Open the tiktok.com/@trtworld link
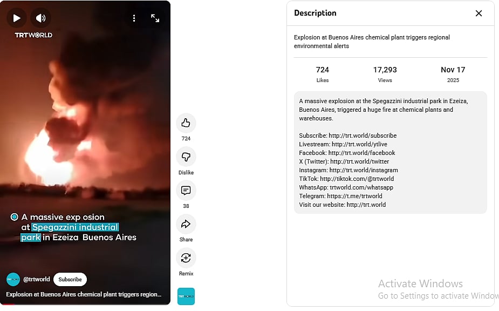The image size is (499, 311). click(357, 179)
